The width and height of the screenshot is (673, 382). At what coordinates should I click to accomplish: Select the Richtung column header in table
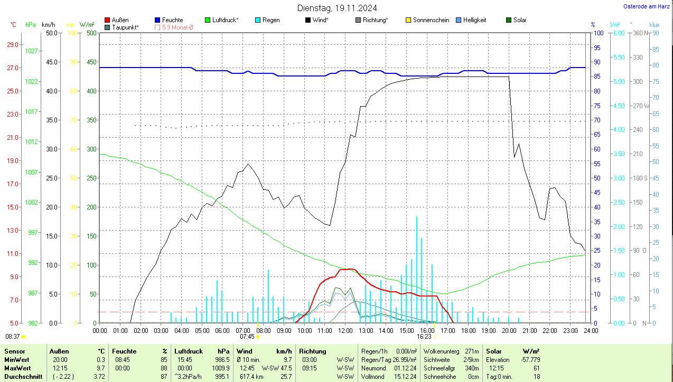pos(313,351)
